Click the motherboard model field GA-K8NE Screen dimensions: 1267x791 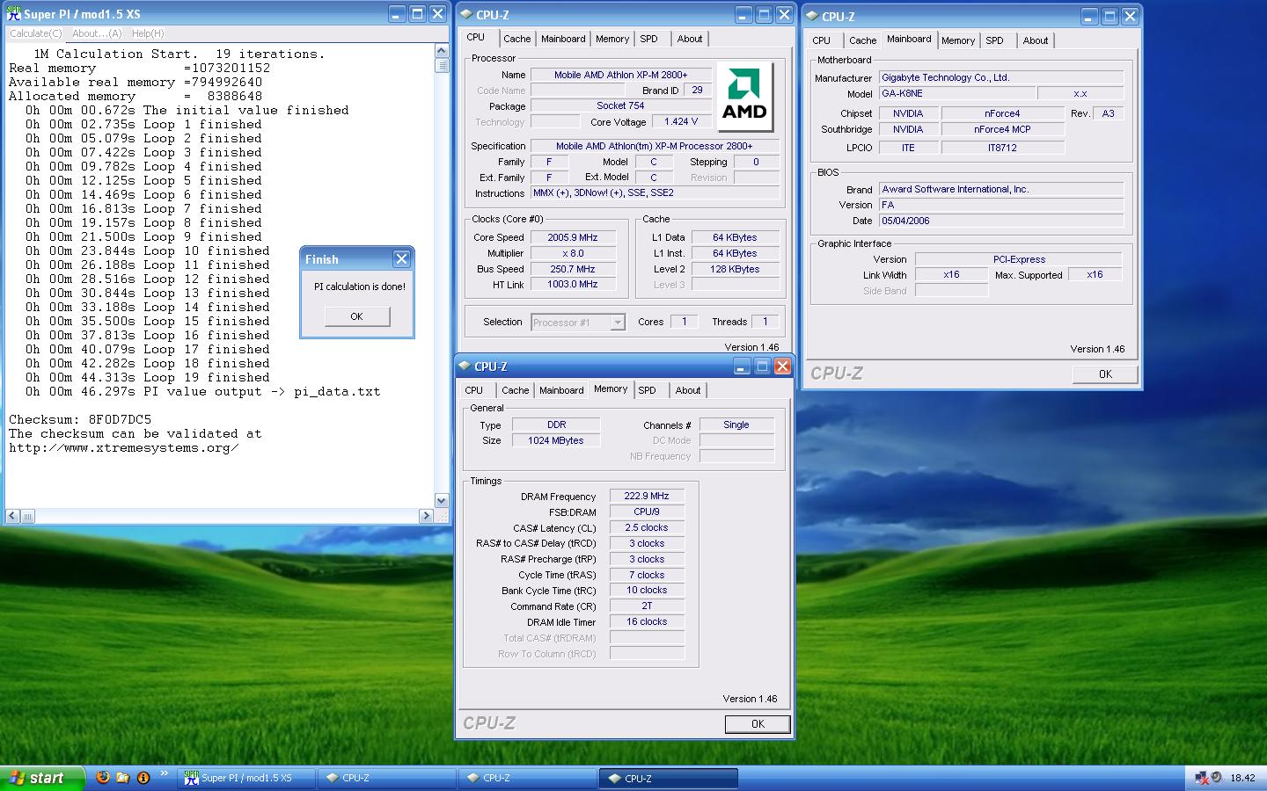tap(957, 93)
